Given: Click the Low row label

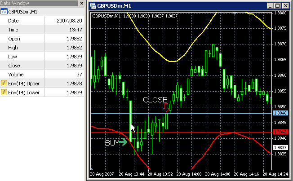Looking at the screenshot, I should point(13,57).
